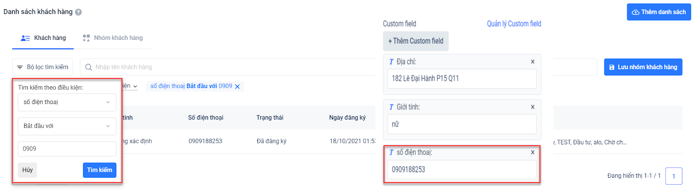
Task: Focus the Nhập tên khách hàng search box
Action: point(230,67)
